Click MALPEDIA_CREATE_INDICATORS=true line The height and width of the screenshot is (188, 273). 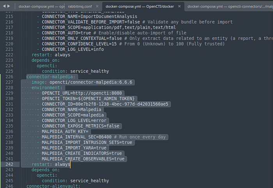(82, 153)
